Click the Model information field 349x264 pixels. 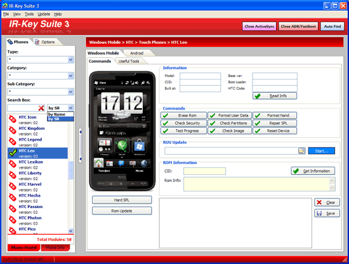200,76
